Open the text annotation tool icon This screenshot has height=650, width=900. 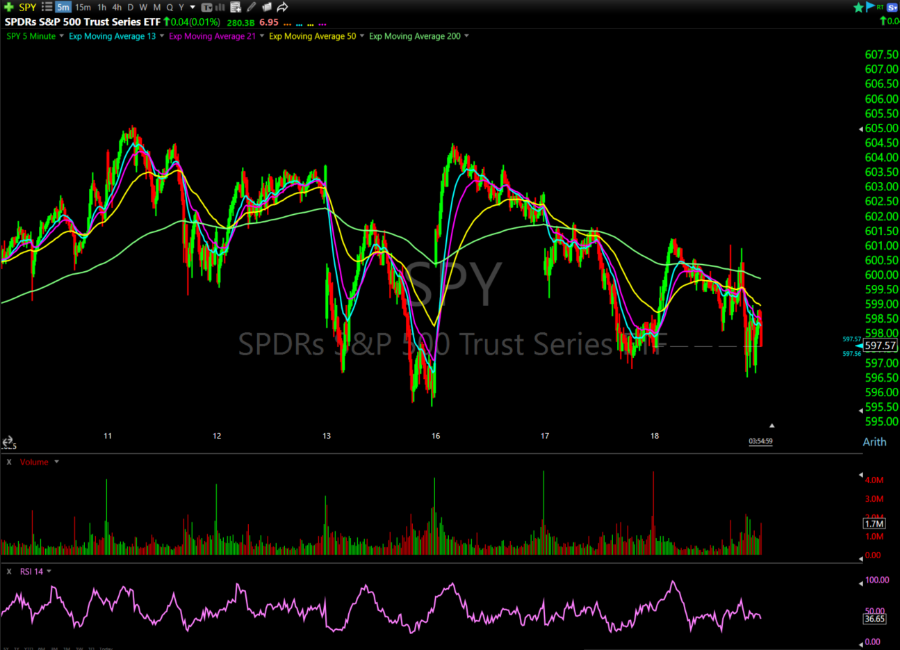click(206, 7)
